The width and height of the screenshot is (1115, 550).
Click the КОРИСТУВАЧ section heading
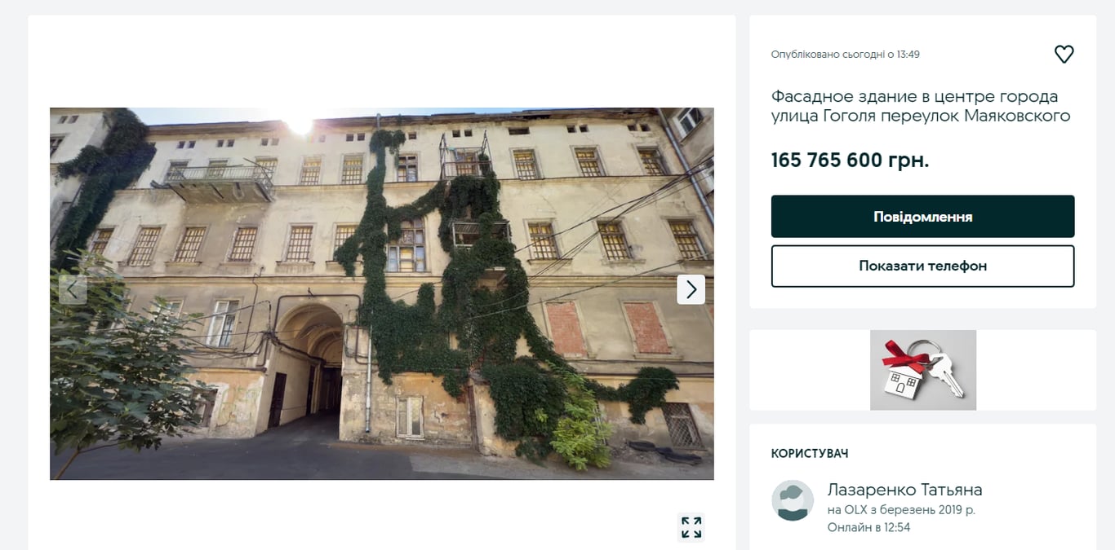(810, 453)
